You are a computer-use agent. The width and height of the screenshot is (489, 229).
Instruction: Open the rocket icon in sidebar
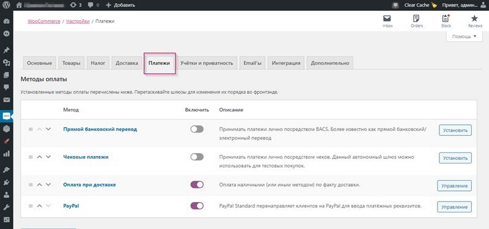7,141
